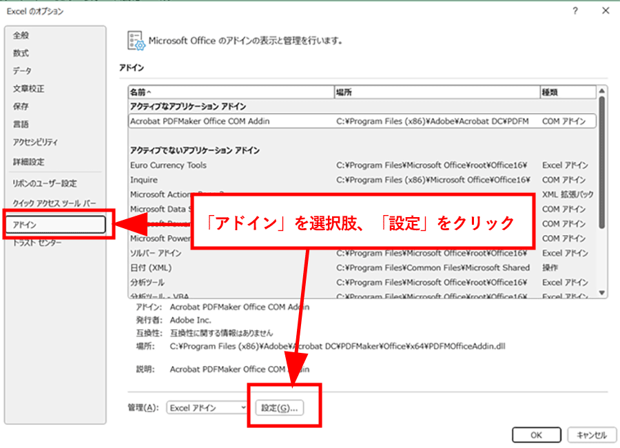The width and height of the screenshot is (620, 448).
Task: Open the 数式 options category
Action: click(x=21, y=53)
